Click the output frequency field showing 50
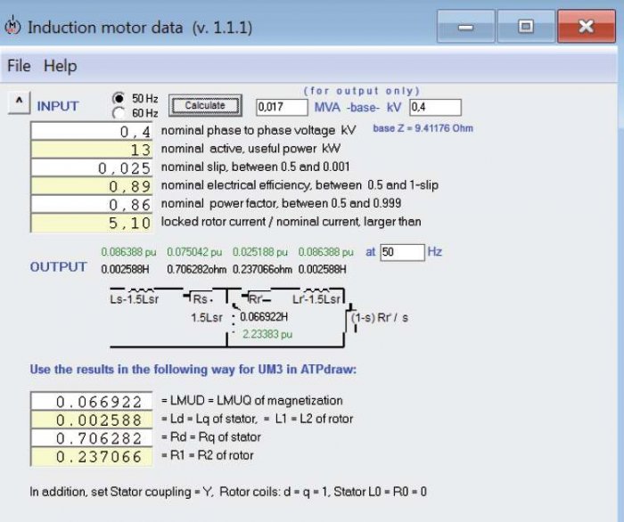The height and width of the screenshot is (522, 624). pos(402,252)
